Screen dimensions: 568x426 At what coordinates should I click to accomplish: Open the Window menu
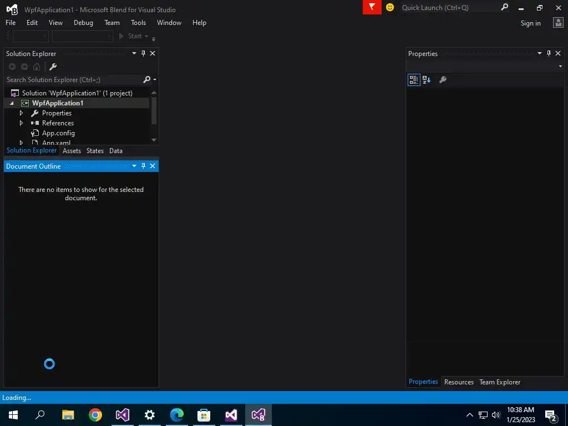click(x=169, y=22)
